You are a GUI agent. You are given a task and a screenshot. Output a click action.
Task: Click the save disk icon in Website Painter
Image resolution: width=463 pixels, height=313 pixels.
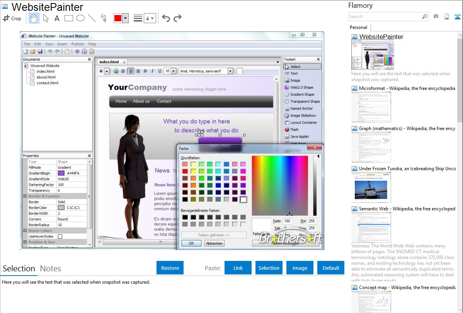[x=40, y=52]
